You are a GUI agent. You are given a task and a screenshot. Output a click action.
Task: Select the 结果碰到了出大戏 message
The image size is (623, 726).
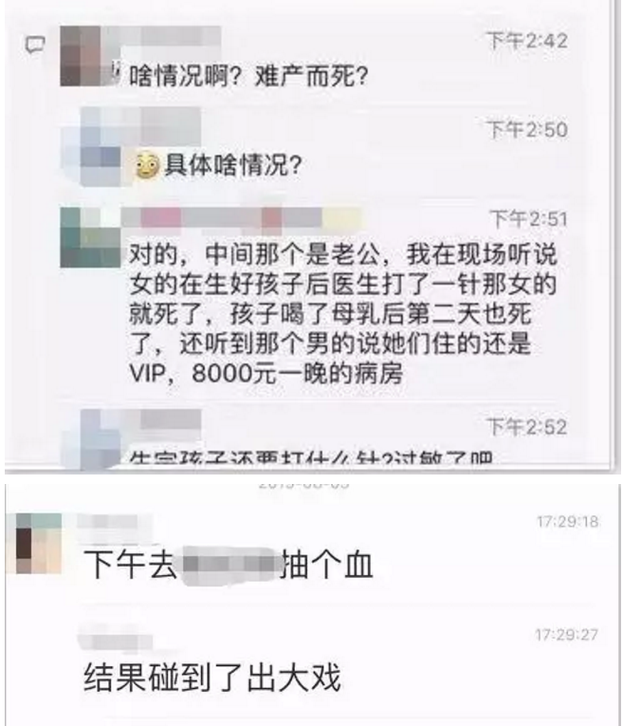click(x=212, y=677)
